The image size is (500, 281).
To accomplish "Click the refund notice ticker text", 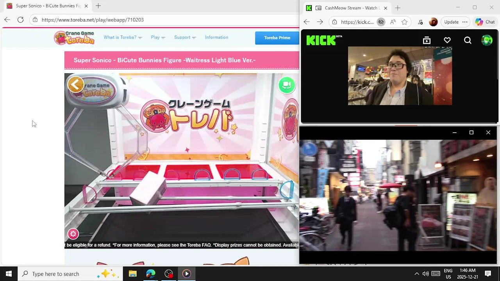I will (182, 245).
